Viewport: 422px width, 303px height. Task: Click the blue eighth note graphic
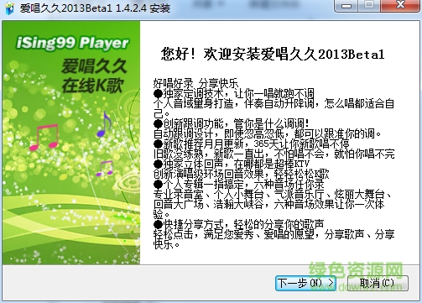pos(104,124)
